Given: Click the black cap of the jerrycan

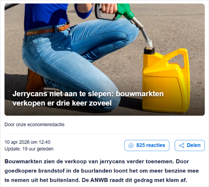Looking at the screenshot, I should tap(149, 50).
